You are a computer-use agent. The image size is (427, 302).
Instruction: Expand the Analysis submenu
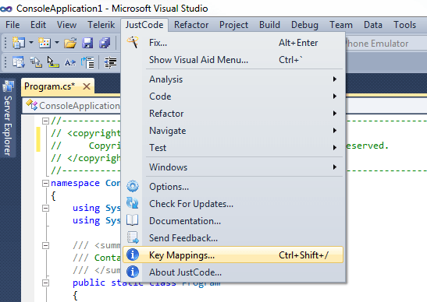pyautogui.click(x=233, y=79)
